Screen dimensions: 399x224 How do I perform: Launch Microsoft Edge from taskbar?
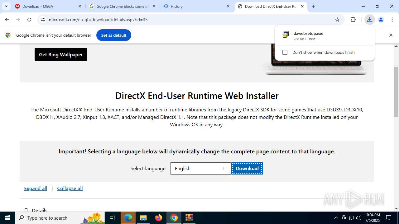(128, 218)
